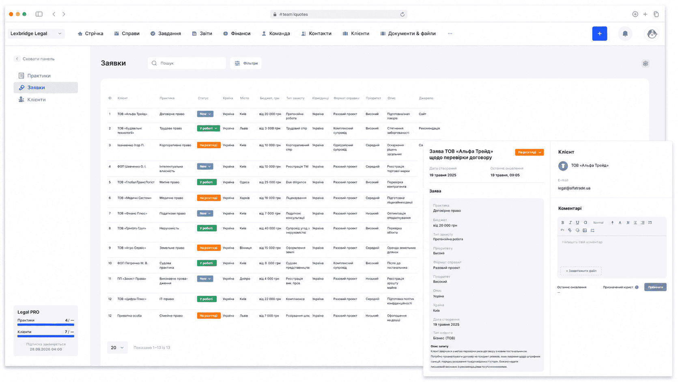Toggle underline in the comment editor
This screenshot has width=678, height=382.
tap(577, 222)
